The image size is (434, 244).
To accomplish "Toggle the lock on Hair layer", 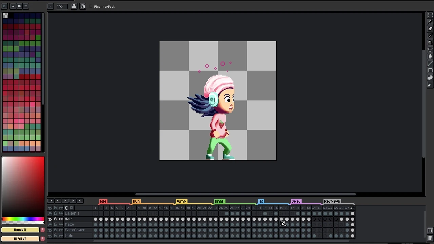I will coord(55,219).
